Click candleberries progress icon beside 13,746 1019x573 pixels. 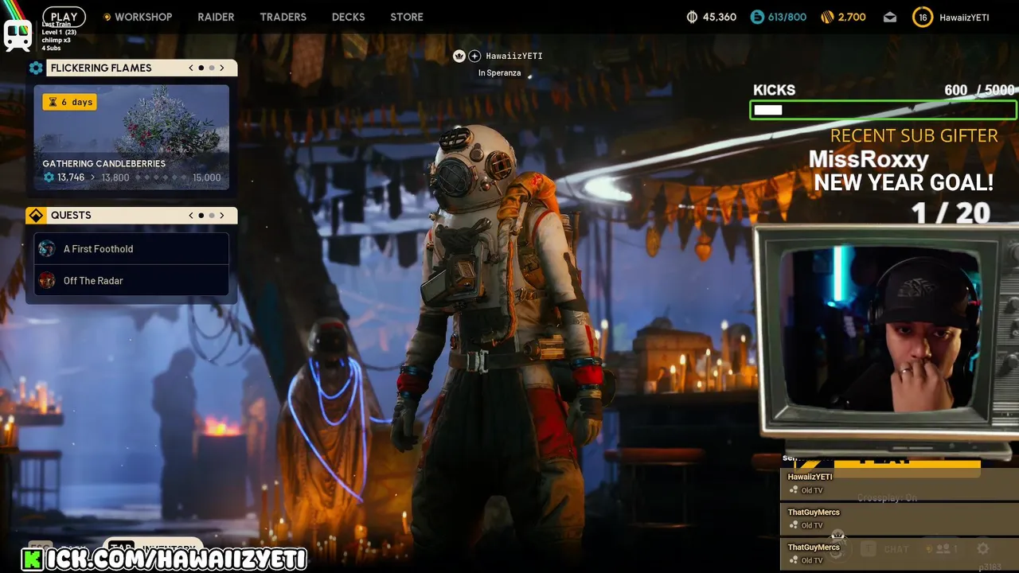click(49, 177)
